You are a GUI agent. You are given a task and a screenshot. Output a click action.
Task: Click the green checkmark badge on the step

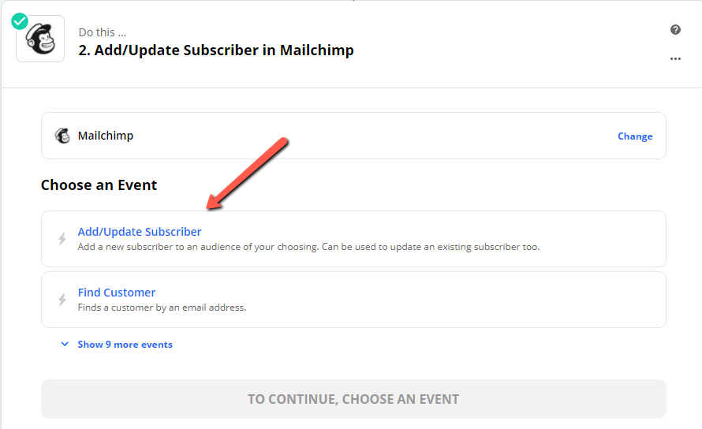20,21
